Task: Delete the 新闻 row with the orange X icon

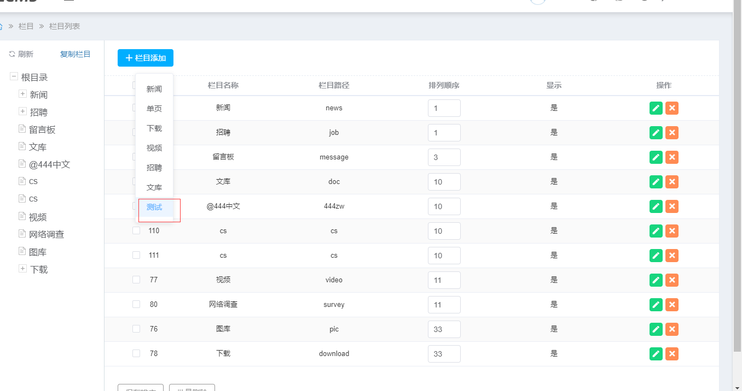Action: (x=673, y=108)
